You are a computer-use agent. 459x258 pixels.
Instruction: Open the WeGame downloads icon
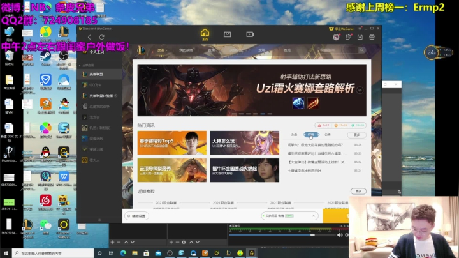(360, 37)
